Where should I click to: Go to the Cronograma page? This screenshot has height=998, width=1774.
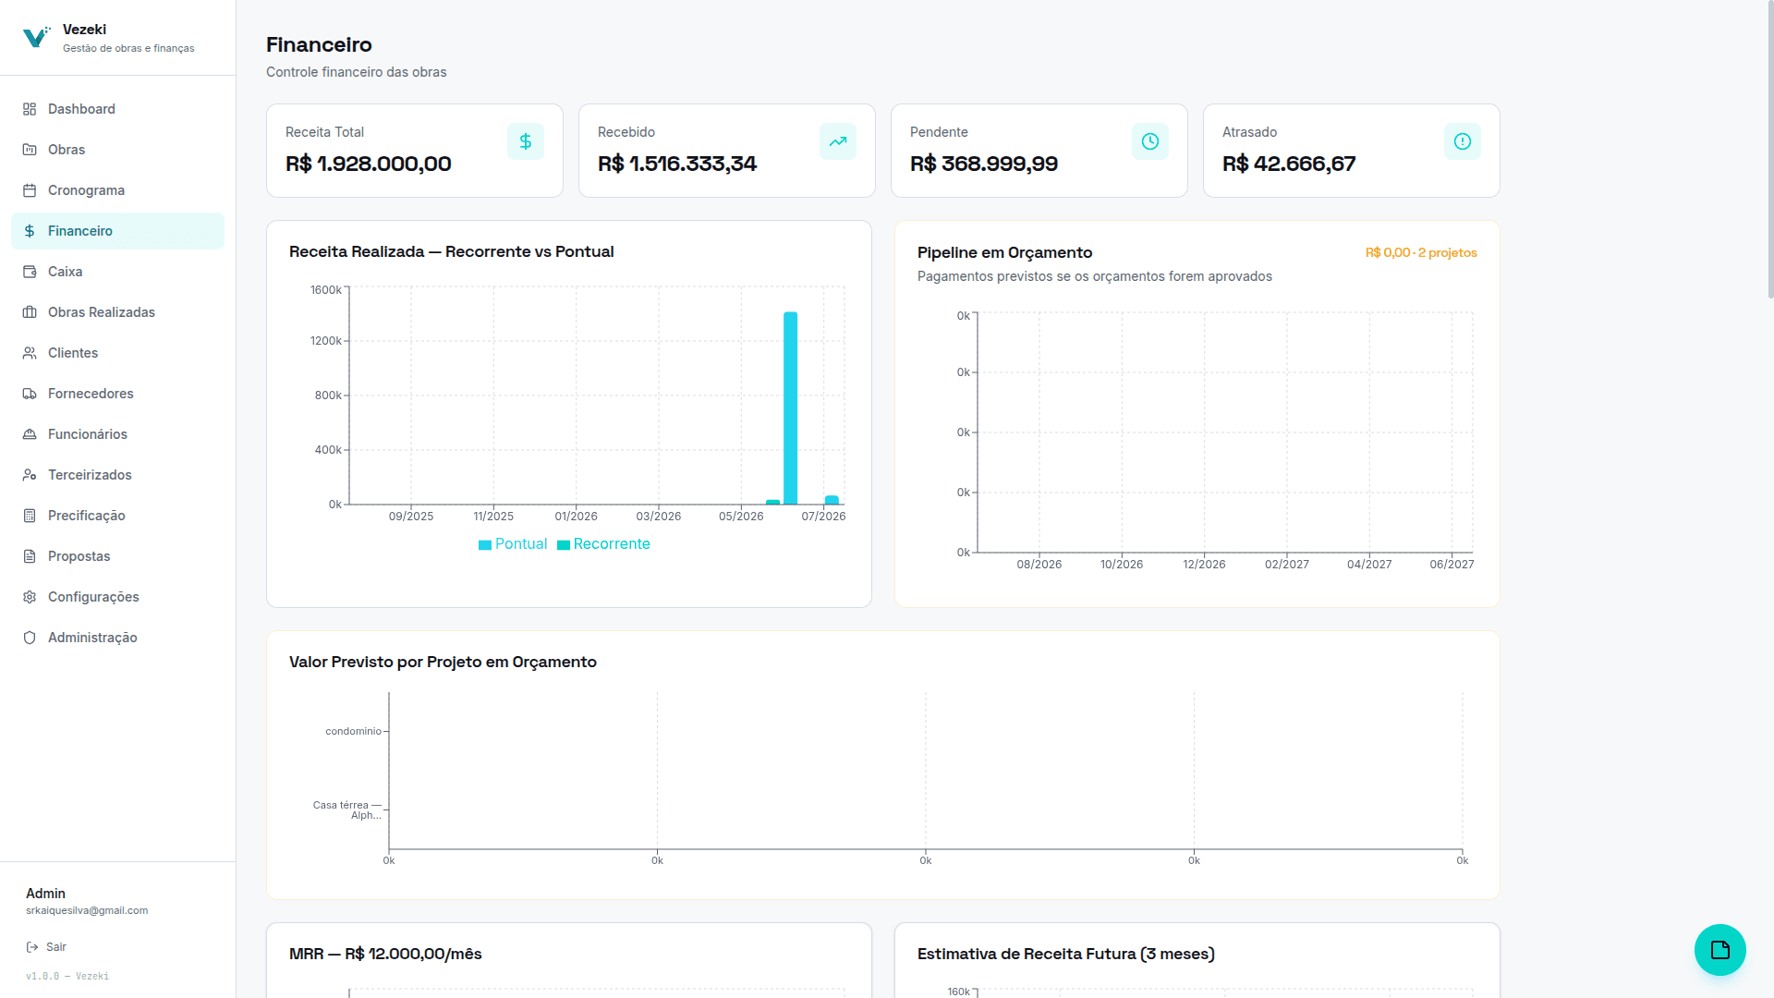pos(117,190)
